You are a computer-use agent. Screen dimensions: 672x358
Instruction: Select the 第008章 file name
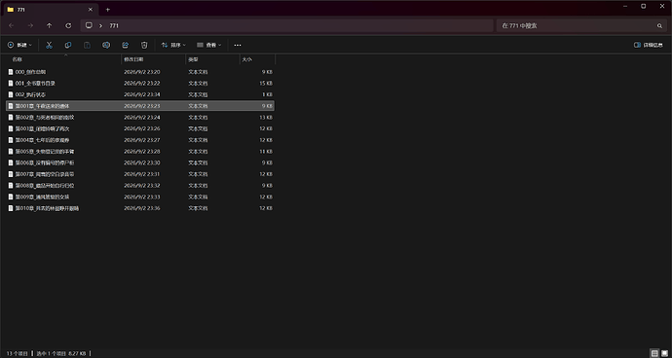coord(45,186)
